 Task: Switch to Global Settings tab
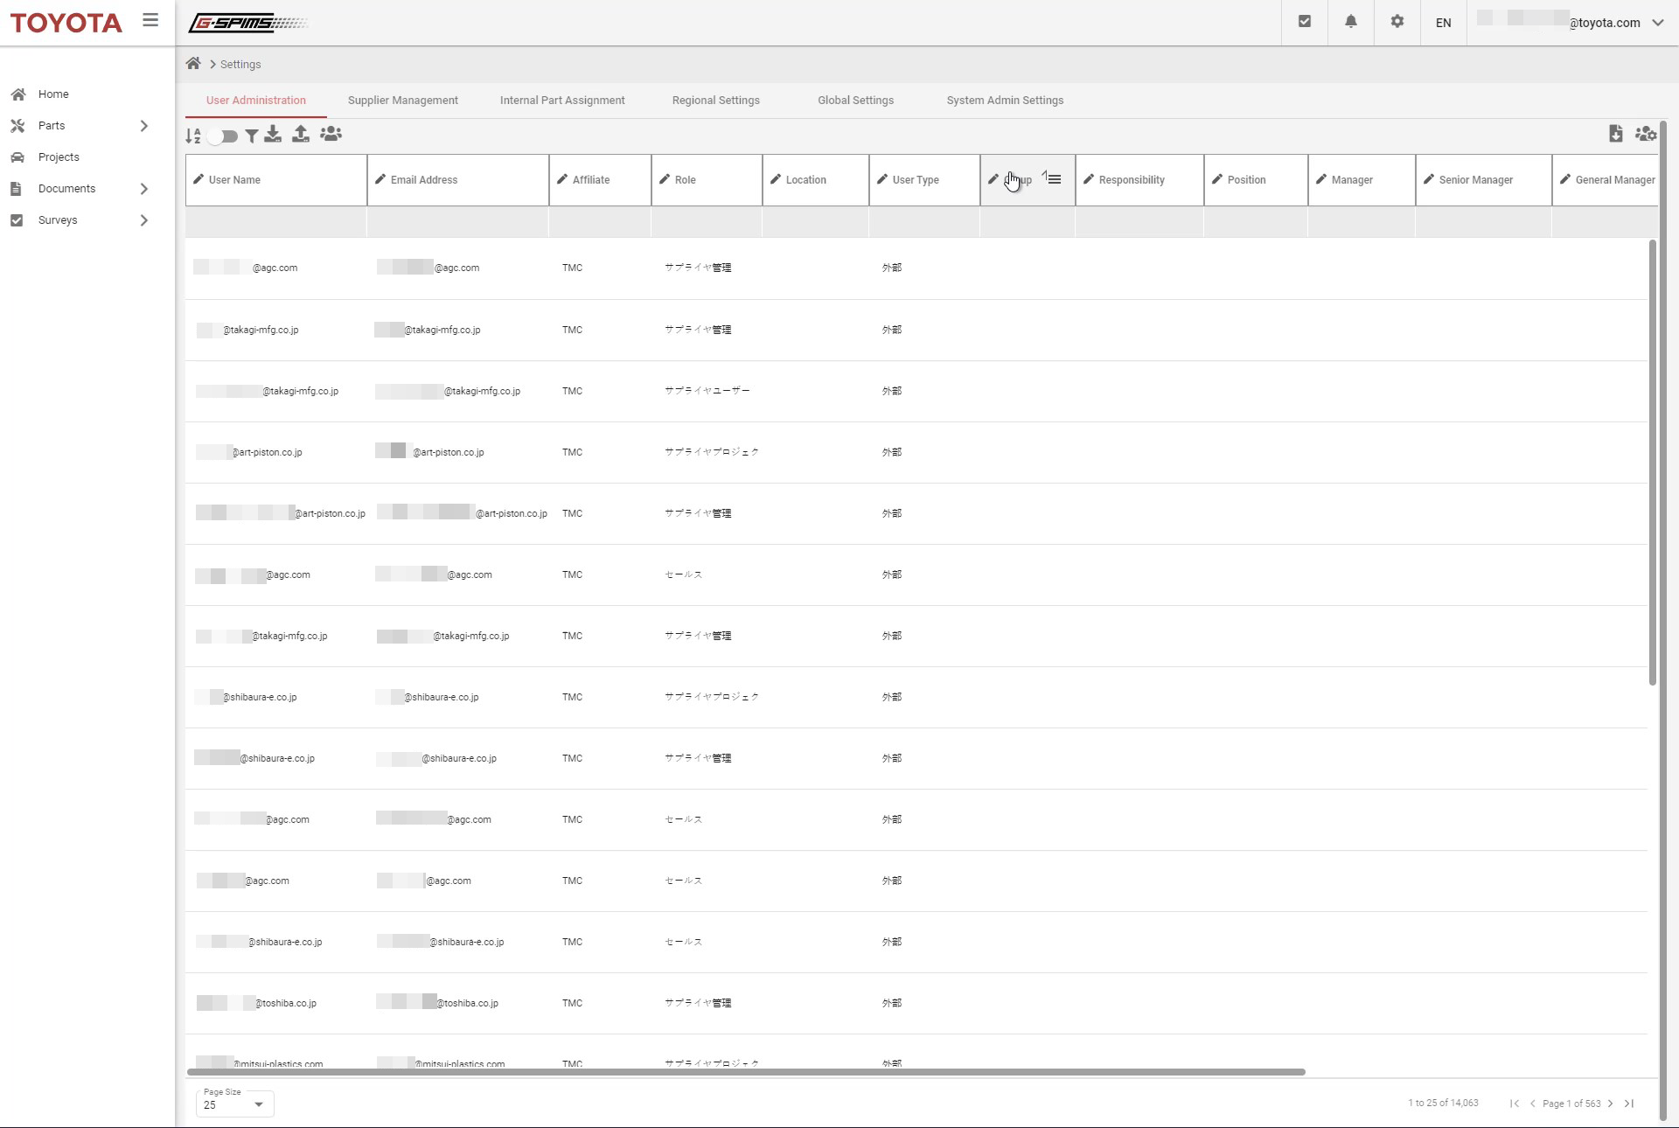point(854,101)
